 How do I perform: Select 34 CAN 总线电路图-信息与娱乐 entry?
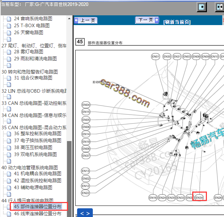pos(34,115)
